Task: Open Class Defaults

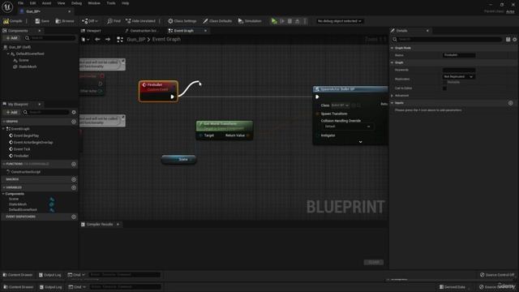Action: point(217,21)
